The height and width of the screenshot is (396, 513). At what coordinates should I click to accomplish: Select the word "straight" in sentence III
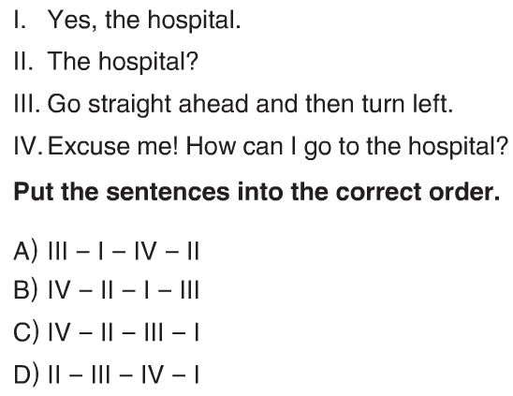point(129,105)
